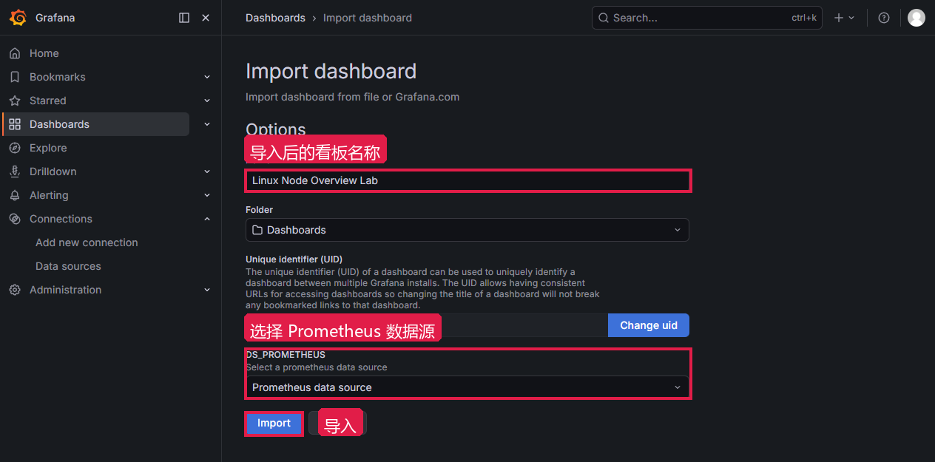Click the Import dashboard breadcrumb

tap(368, 18)
